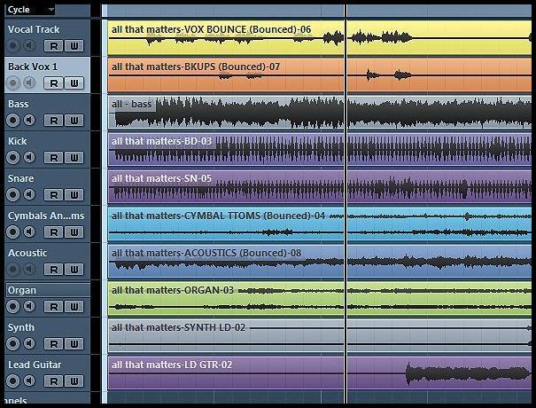Toggle monitor on Cymbals track
Image resolution: width=536 pixels, height=408 pixels.
[30, 232]
